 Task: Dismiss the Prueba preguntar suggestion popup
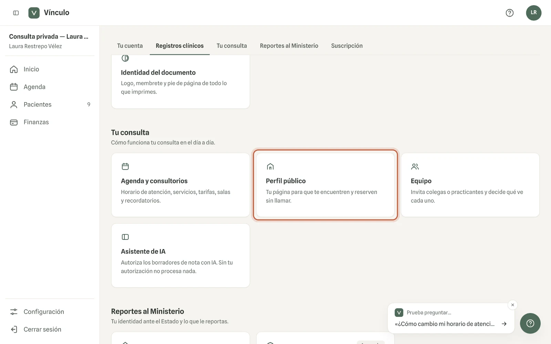pyautogui.click(x=512, y=305)
